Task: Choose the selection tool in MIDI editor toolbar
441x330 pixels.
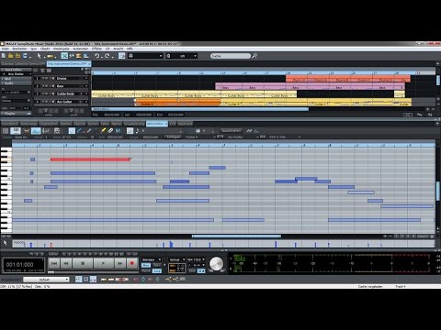Action: tap(72, 131)
